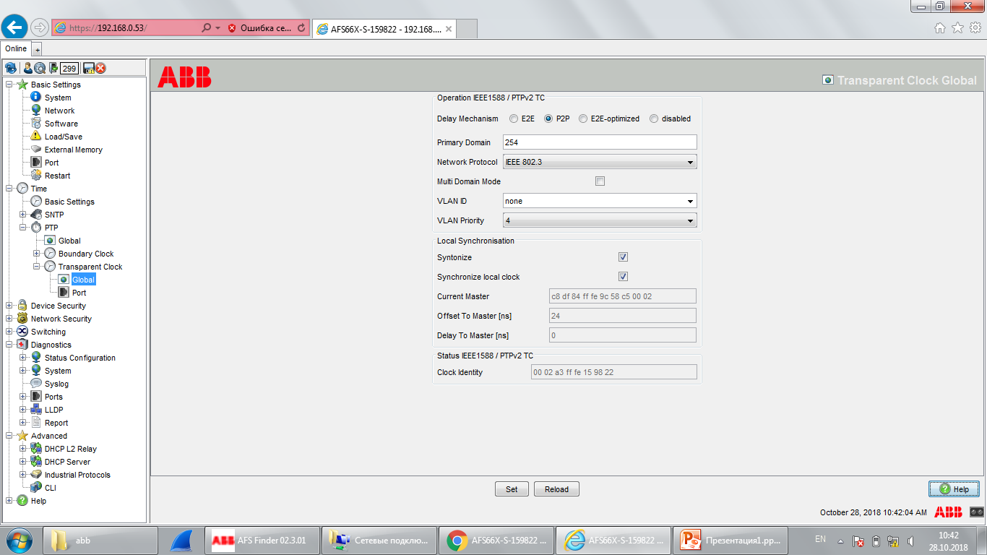The image size is (987, 555).
Task: Expand the Status Configuration node
Action: [23, 358]
